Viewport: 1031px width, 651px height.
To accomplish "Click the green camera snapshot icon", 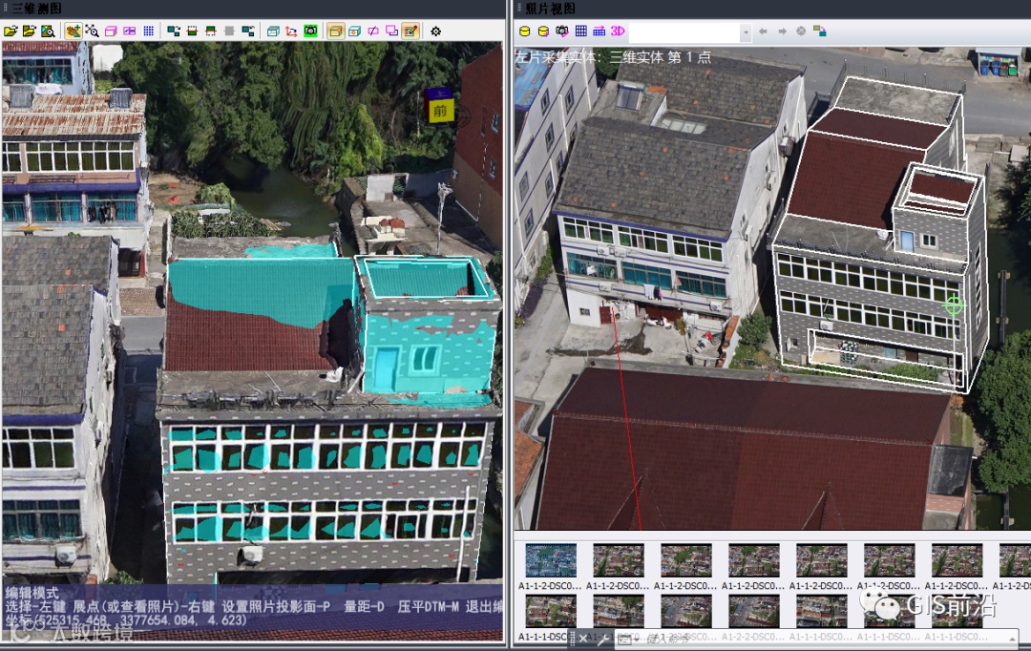I will point(310,31).
